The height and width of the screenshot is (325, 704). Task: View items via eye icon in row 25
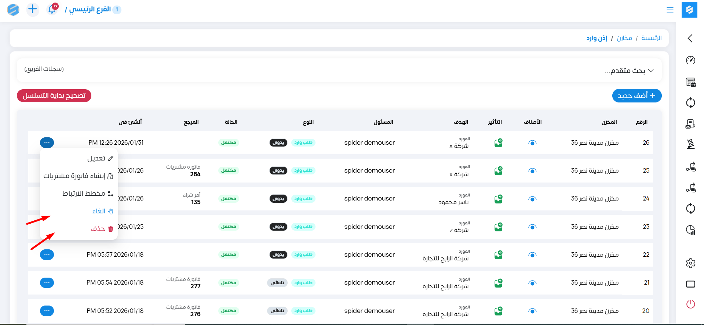(532, 171)
